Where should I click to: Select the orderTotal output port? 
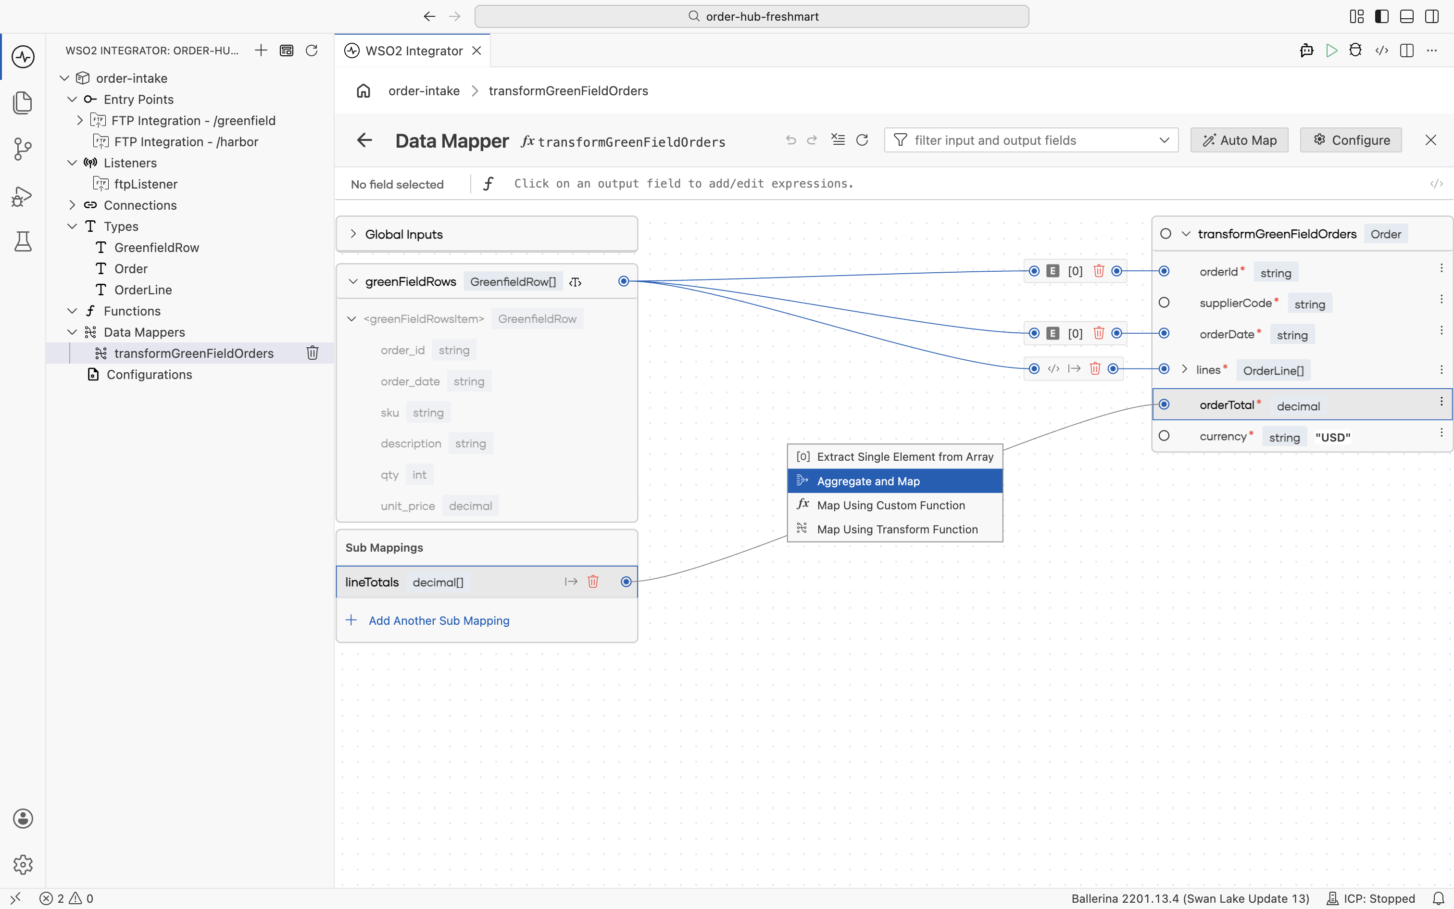pyautogui.click(x=1164, y=404)
